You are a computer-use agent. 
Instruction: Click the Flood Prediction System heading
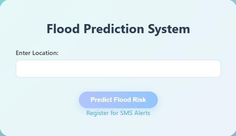[x=118, y=29]
